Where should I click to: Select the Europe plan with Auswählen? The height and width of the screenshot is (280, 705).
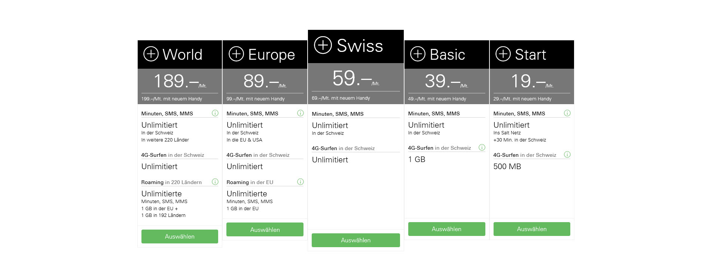(x=265, y=230)
